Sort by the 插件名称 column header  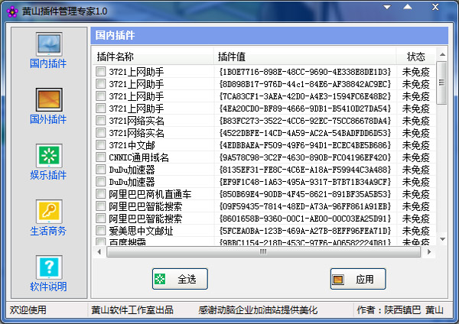154,57
